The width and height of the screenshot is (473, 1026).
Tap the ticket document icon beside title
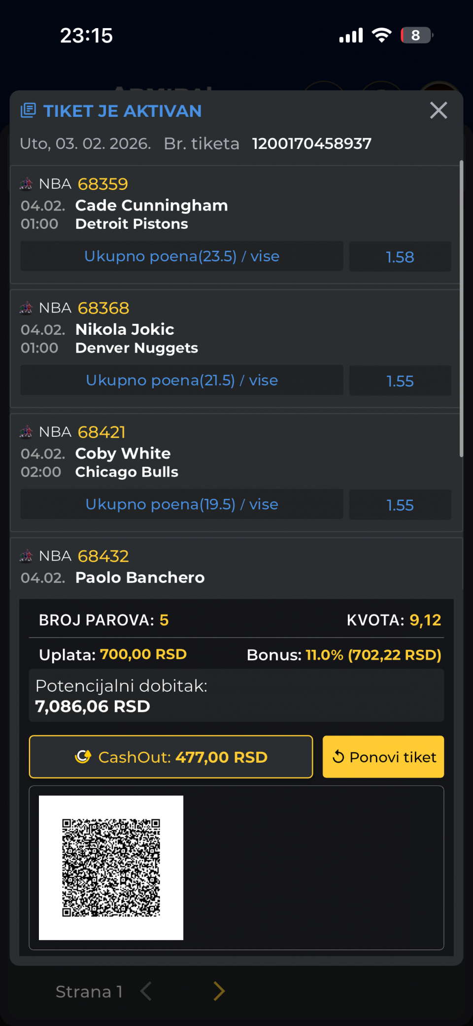[28, 110]
